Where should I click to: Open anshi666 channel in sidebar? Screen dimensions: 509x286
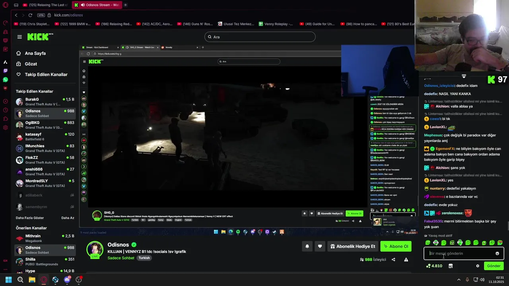45,172
